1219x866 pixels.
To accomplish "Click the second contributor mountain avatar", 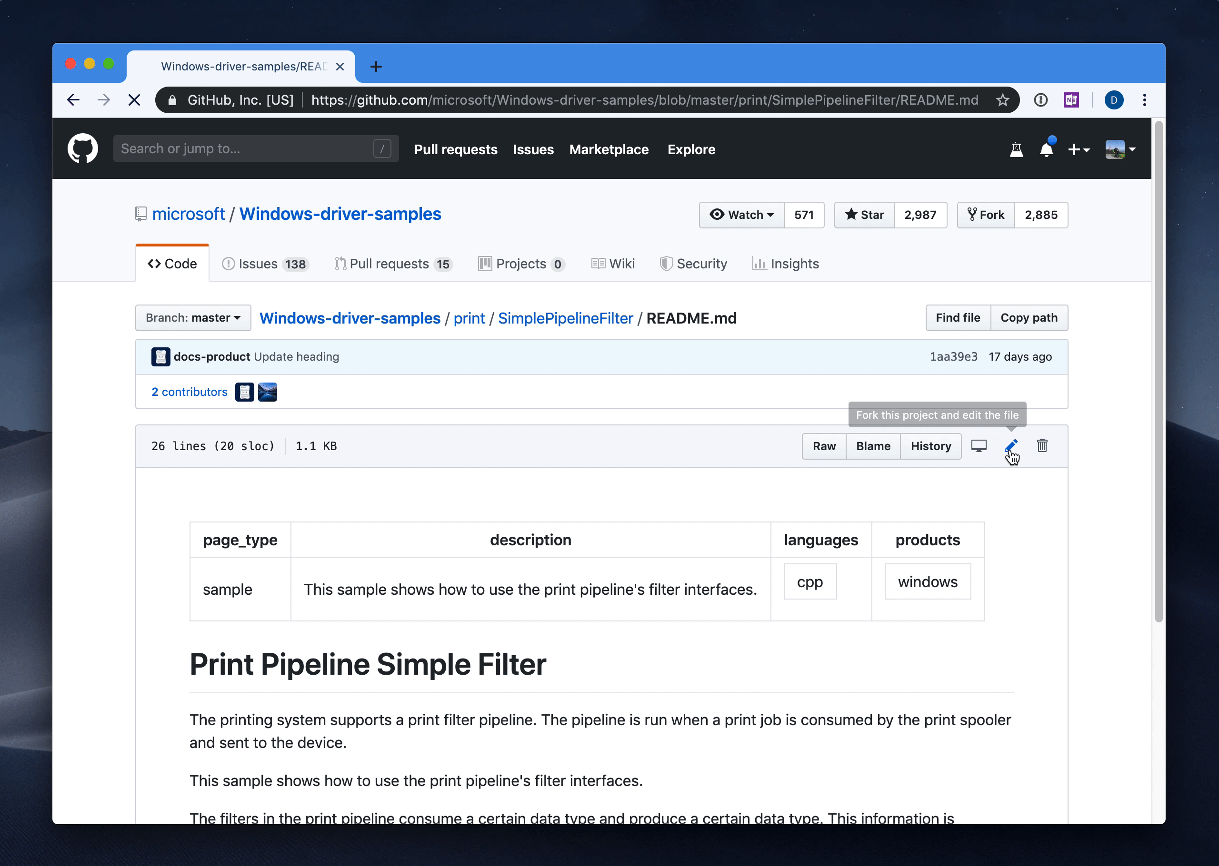I will (267, 392).
